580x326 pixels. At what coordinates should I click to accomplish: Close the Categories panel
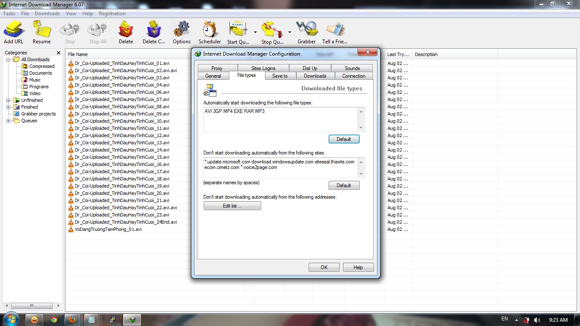(x=59, y=53)
